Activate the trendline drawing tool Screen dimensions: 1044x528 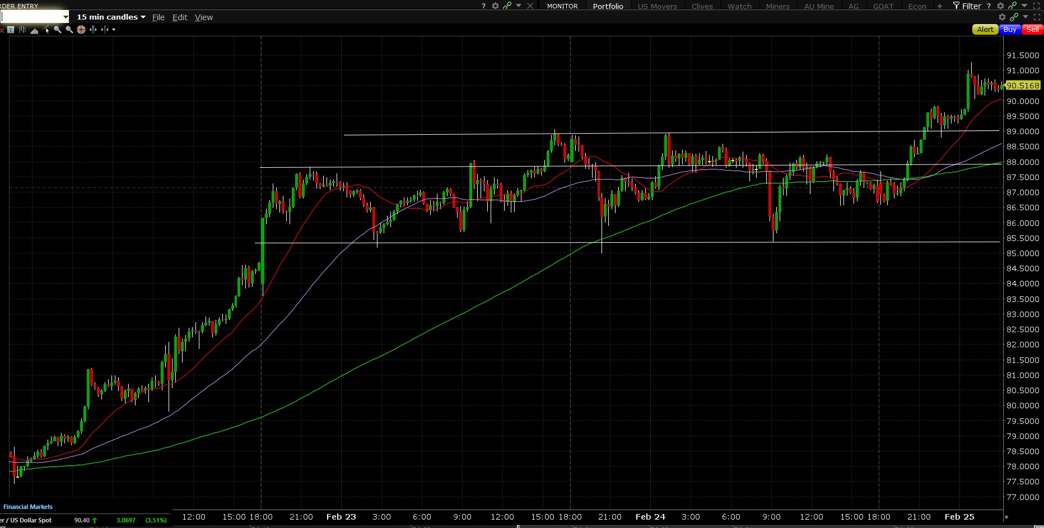click(46, 30)
